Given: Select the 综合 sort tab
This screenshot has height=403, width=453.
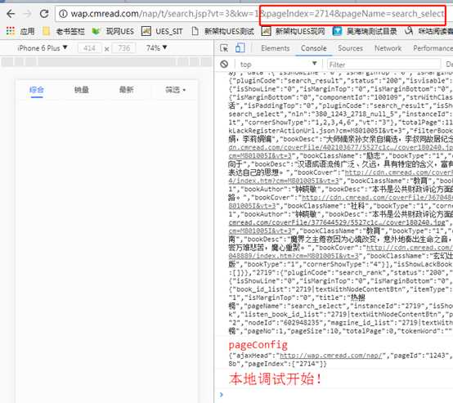Looking at the screenshot, I should point(37,90).
